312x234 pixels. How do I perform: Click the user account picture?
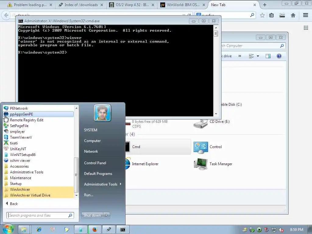click(102, 113)
